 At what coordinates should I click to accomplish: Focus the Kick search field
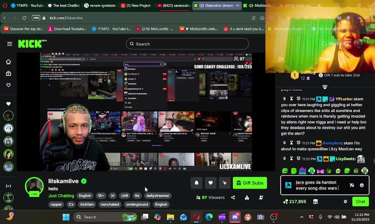[x=187, y=44]
